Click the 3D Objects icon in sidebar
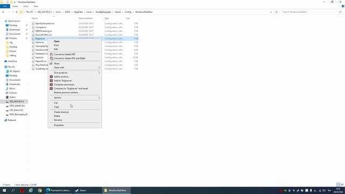Viewport: 345px width, 194px height. click(x=7, y=71)
